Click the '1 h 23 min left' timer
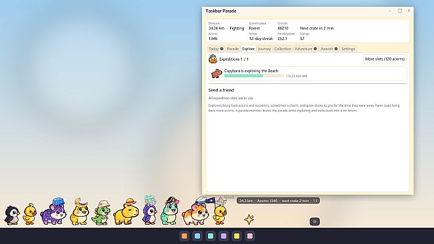 [x=297, y=76]
